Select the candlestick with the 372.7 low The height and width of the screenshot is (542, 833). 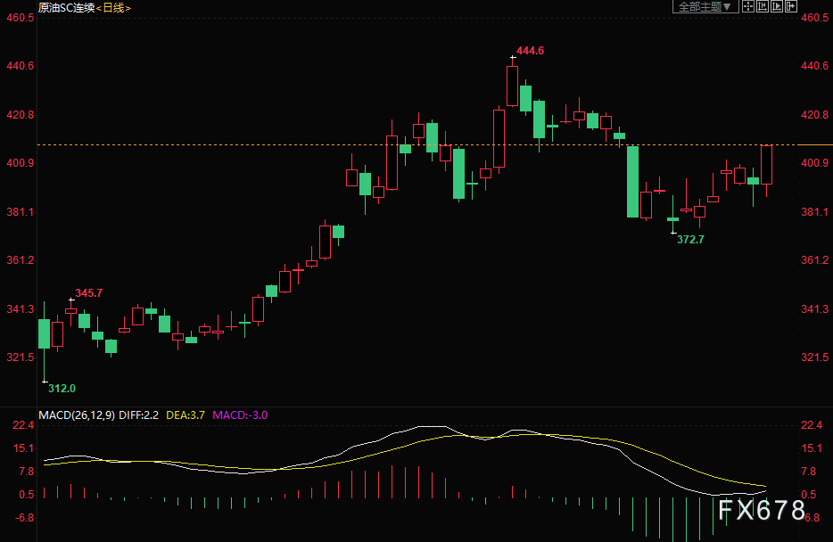point(673,218)
